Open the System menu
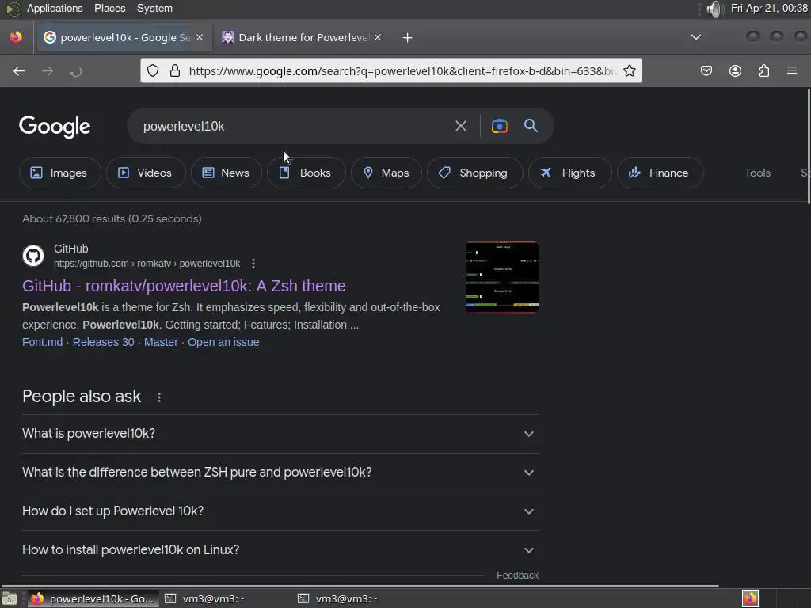Viewport: 811px width, 608px height. tap(154, 8)
